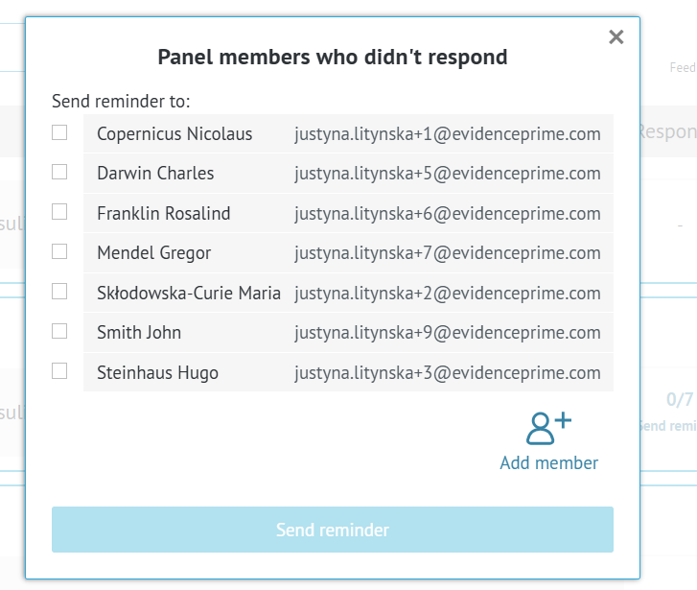Click the name text Skłodowska-Curie Maria
Screen dimensions: 697x590
[189, 294]
